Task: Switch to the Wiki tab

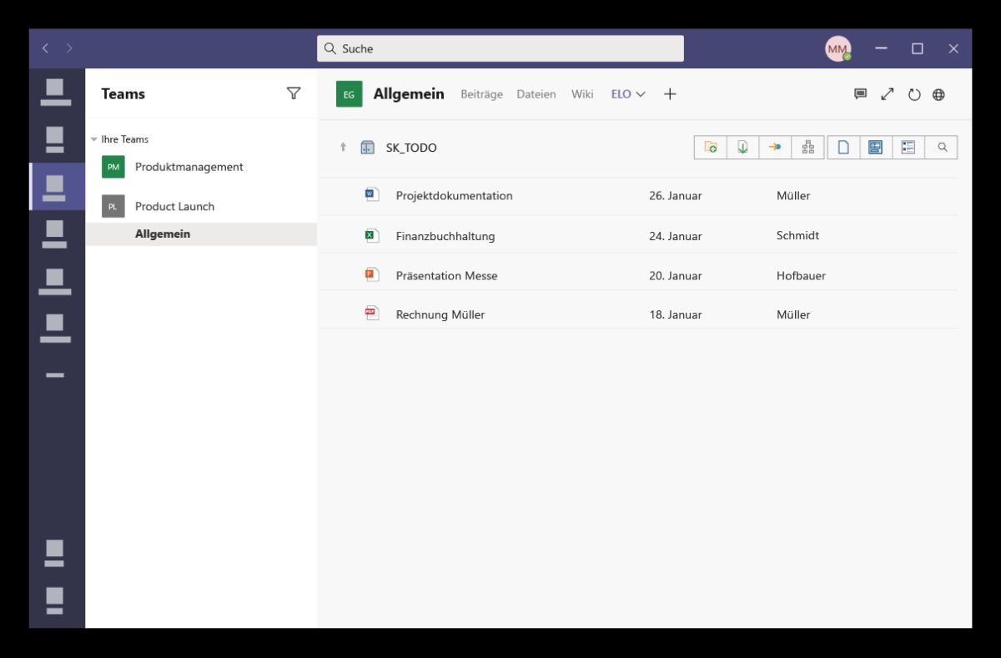Action: point(582,94)
